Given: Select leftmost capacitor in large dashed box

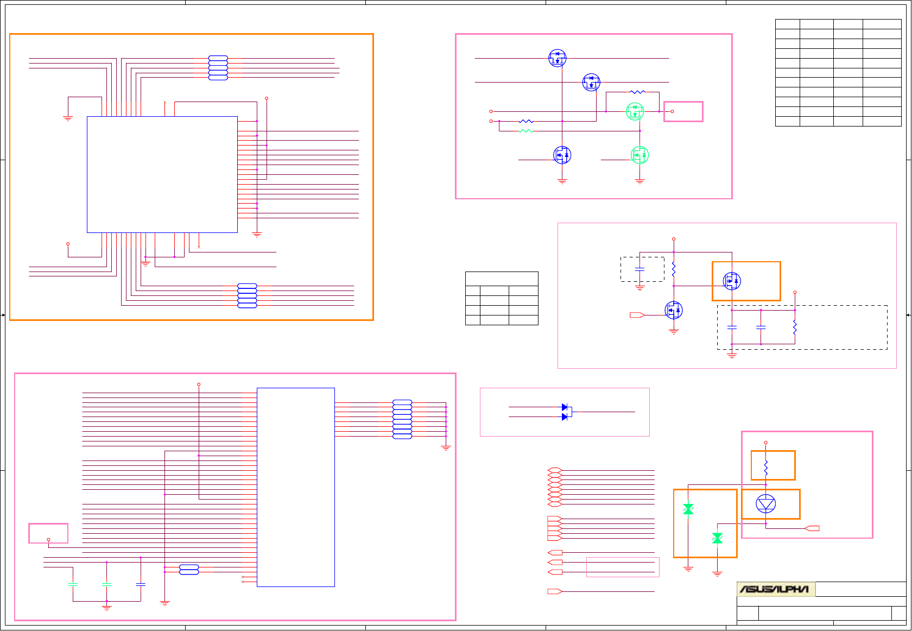Looking at the screenshot, I should point(732,327).
